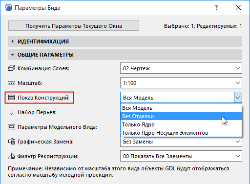Click the Scale ruler icon
250x184 pixels.
11,83
